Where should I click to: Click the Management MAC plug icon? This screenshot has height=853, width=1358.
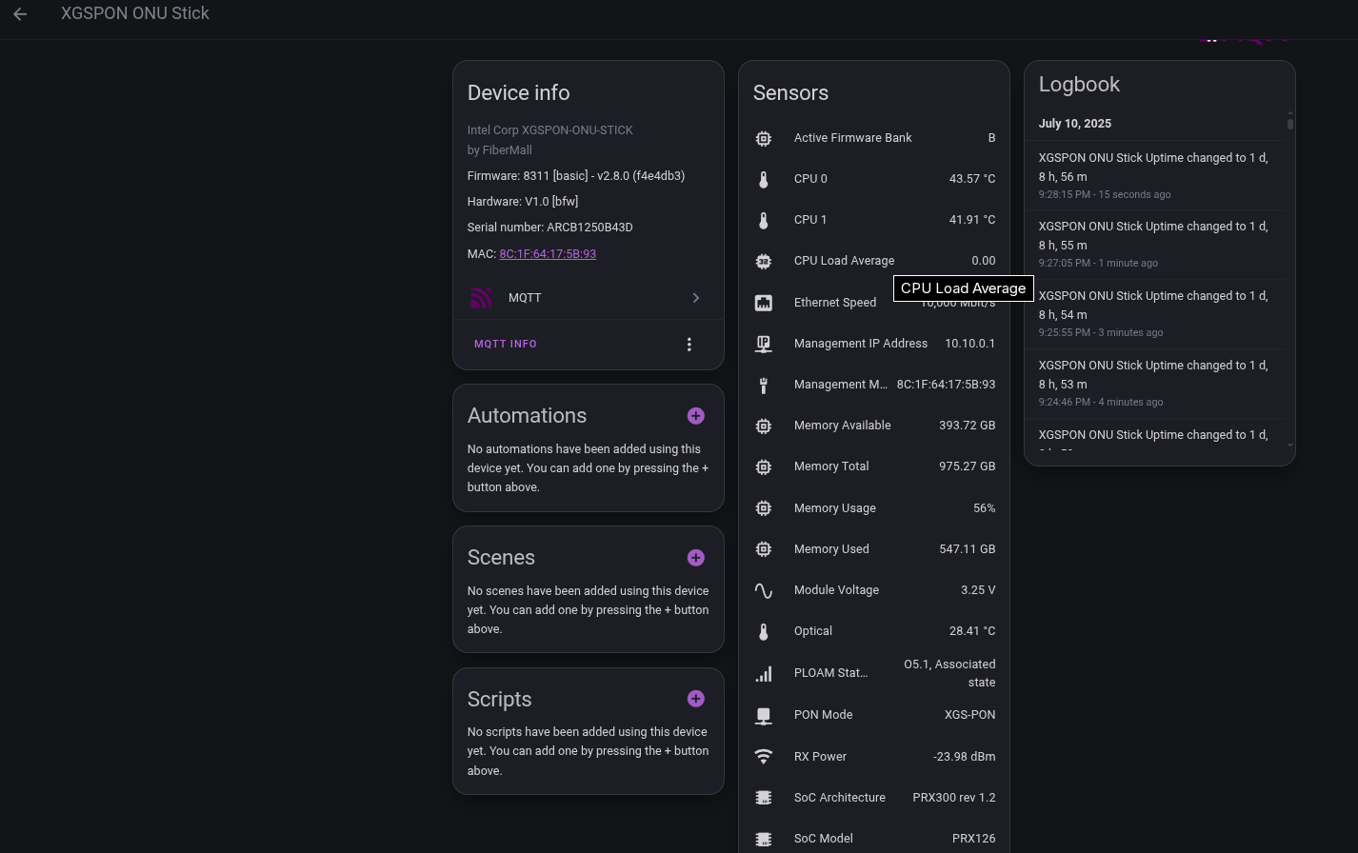pos(764,385)
